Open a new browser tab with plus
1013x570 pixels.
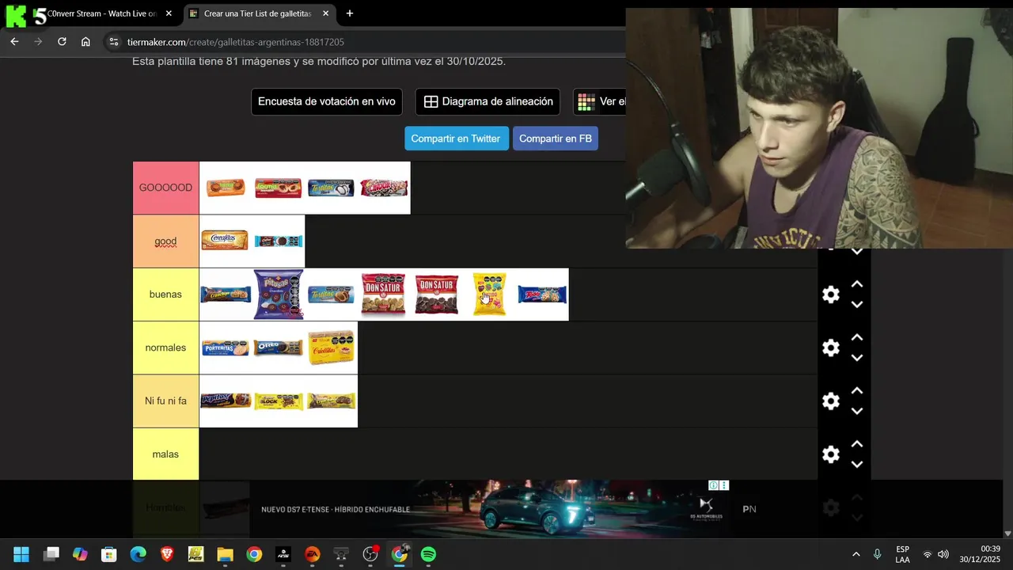[350, 13]
